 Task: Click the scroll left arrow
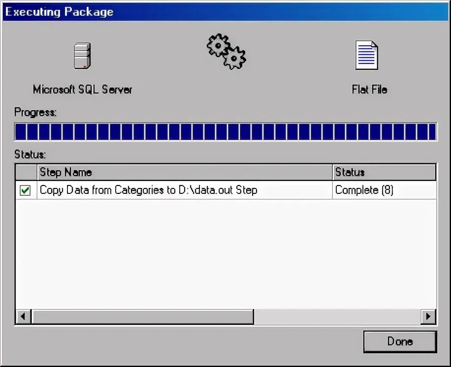click(x=23, y=316)
